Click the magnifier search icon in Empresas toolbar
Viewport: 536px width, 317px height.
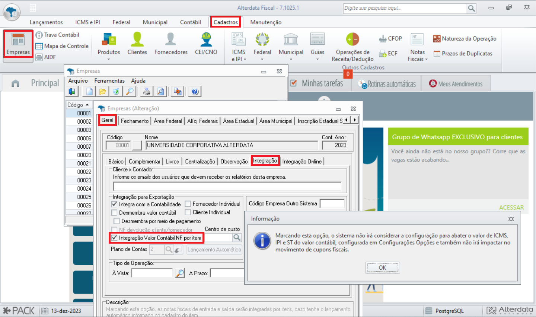click(130, 91)
